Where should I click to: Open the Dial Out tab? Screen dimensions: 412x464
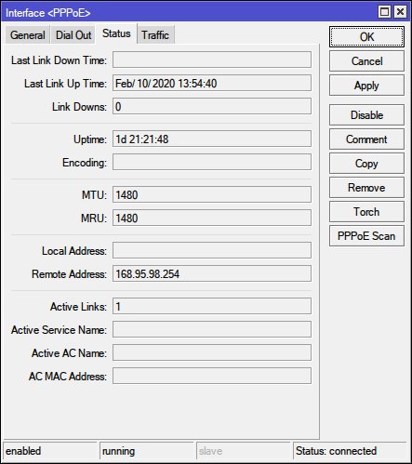pyautogui.click(x=73, y=34)
